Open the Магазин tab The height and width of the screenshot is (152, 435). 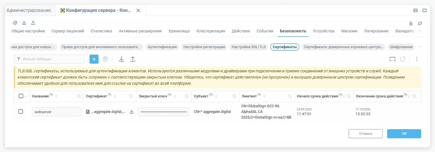point(349,31)
